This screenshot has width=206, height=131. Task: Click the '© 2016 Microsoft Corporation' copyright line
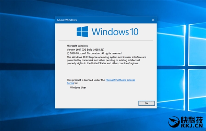[x=94, y=53]
